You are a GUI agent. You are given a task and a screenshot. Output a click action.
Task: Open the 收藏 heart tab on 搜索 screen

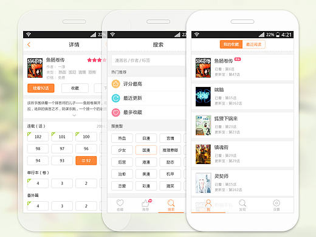120,205
